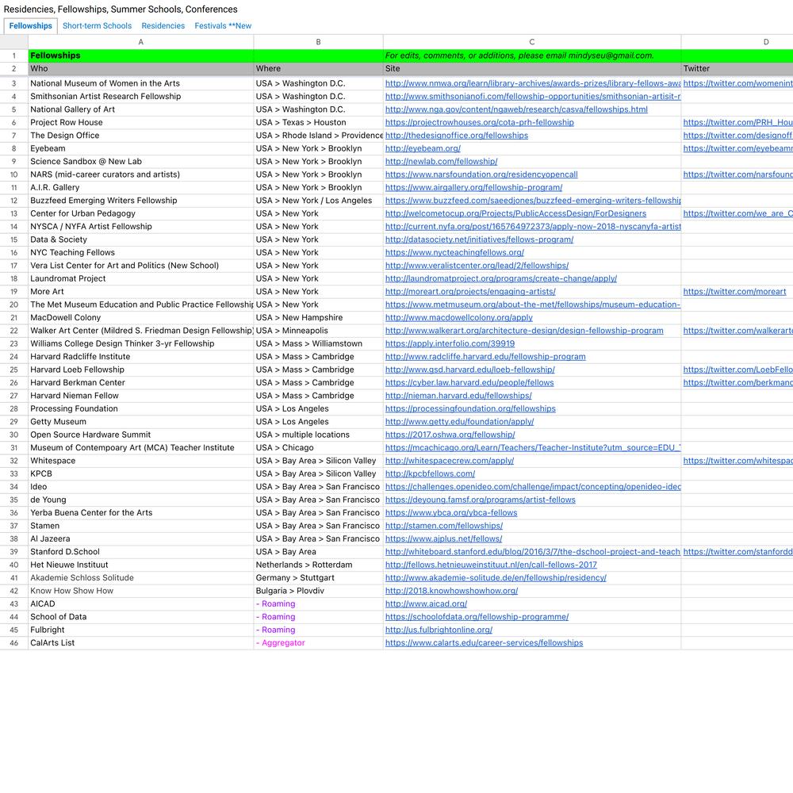The height and width of the screenshot is (793, 793).
Task: Select the 'USA > Minneapolis' location cell
Action: [318, 331]
